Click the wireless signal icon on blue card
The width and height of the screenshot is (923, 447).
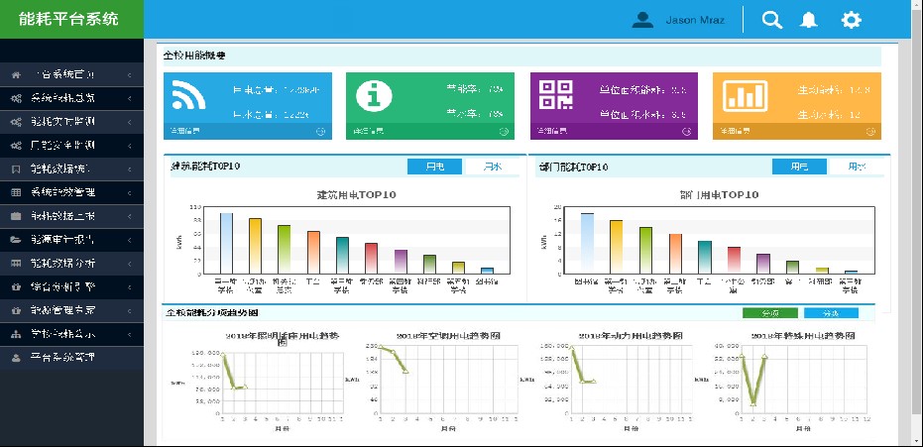(186, 96)
